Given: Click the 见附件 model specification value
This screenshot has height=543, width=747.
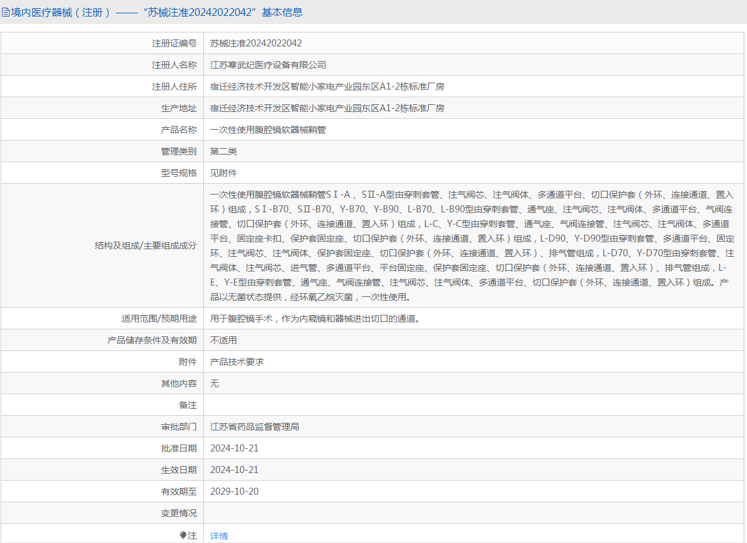Looking at the screenshot, I should (224, 173).
